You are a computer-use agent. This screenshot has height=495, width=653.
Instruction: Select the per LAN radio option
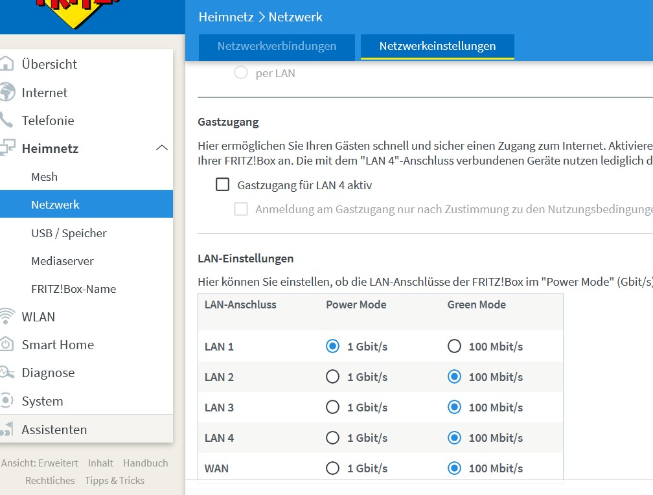tap(240, 73)
